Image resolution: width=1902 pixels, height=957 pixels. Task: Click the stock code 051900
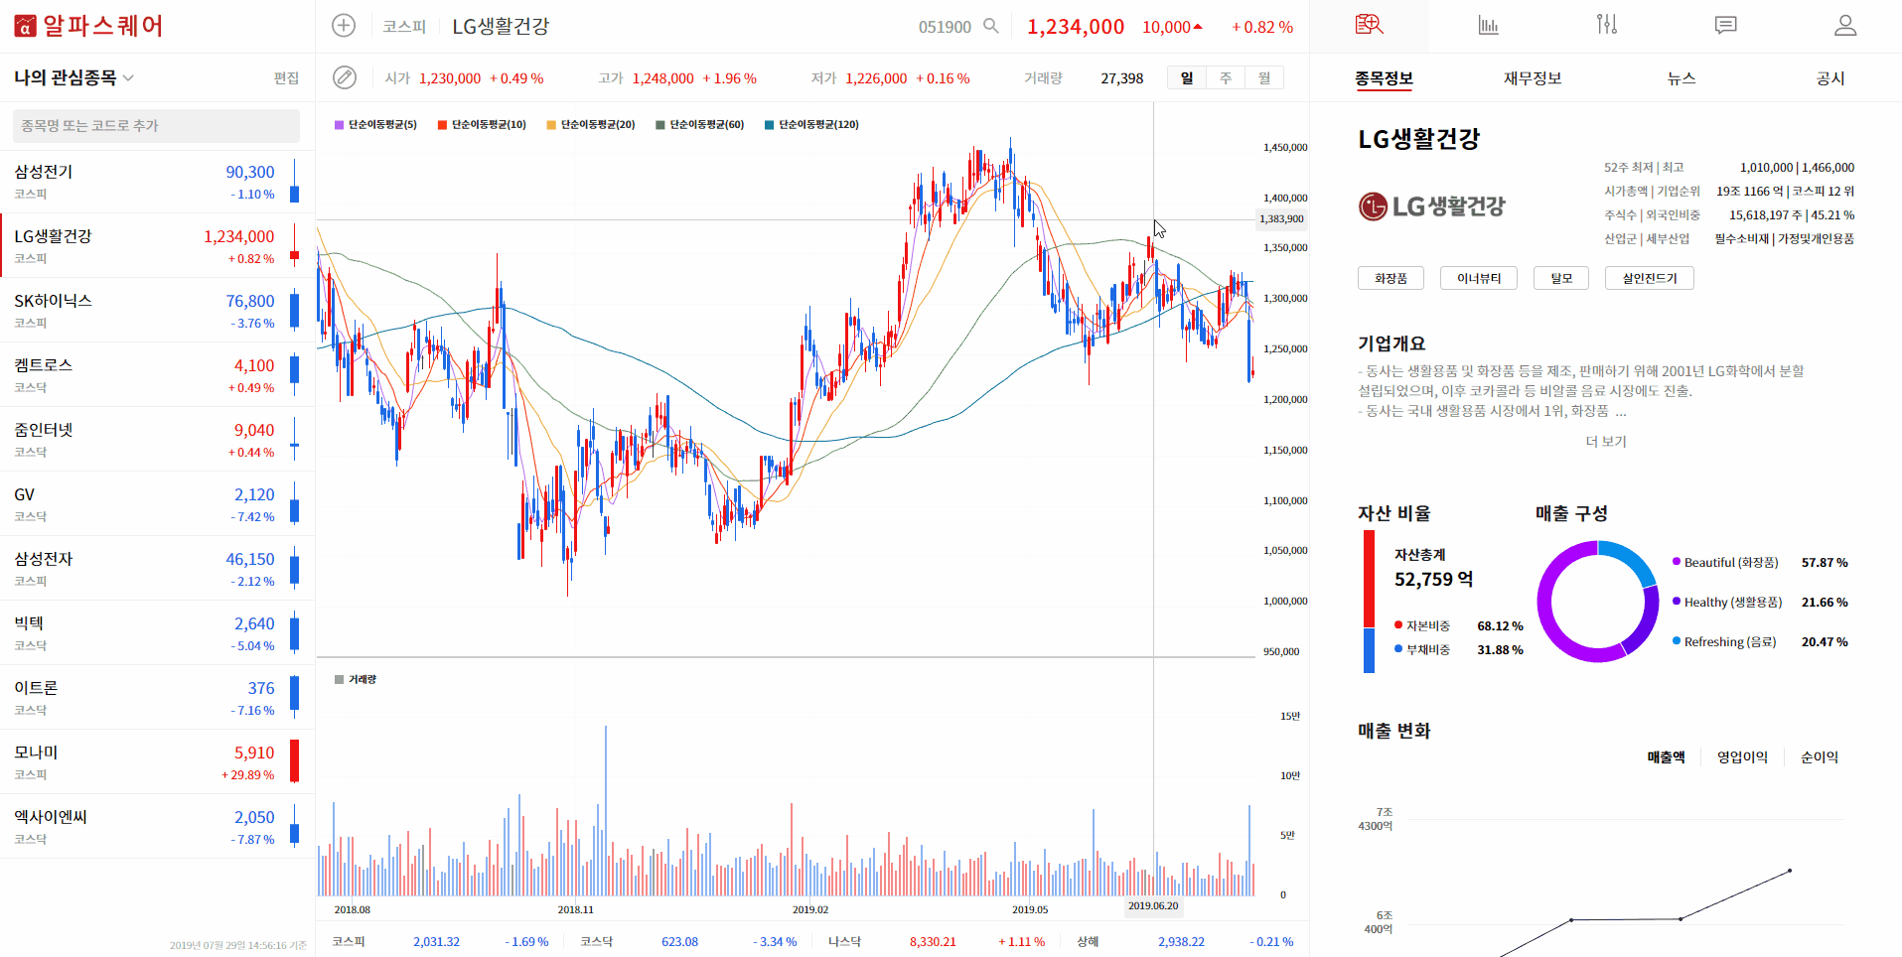945,27
